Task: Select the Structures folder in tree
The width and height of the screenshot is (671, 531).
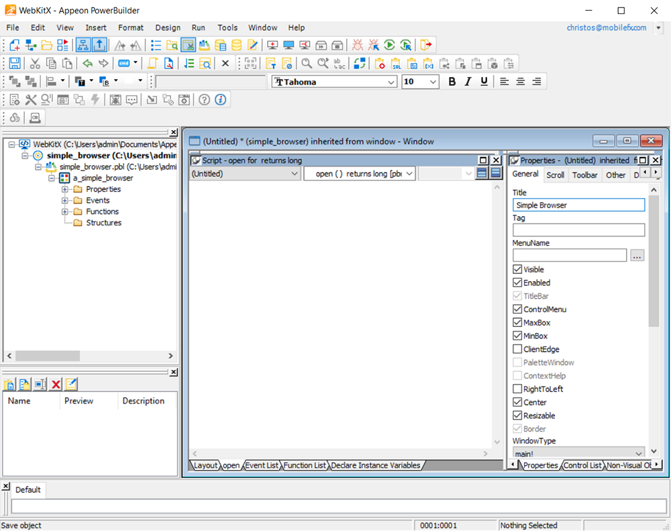Action: pos(103,223)
